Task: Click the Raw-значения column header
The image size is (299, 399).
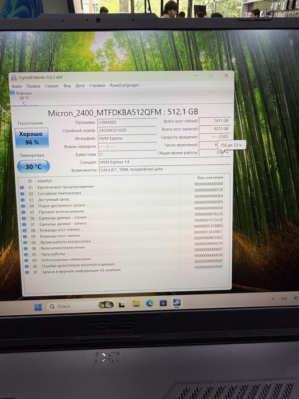Action: pyautogui.click(x=210, y=177)
